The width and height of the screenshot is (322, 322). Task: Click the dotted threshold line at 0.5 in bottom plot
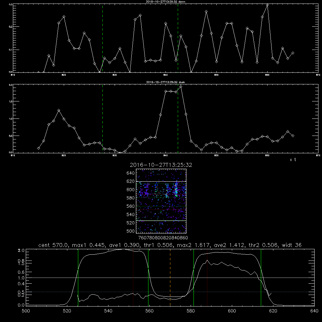(x=170, y=292)
